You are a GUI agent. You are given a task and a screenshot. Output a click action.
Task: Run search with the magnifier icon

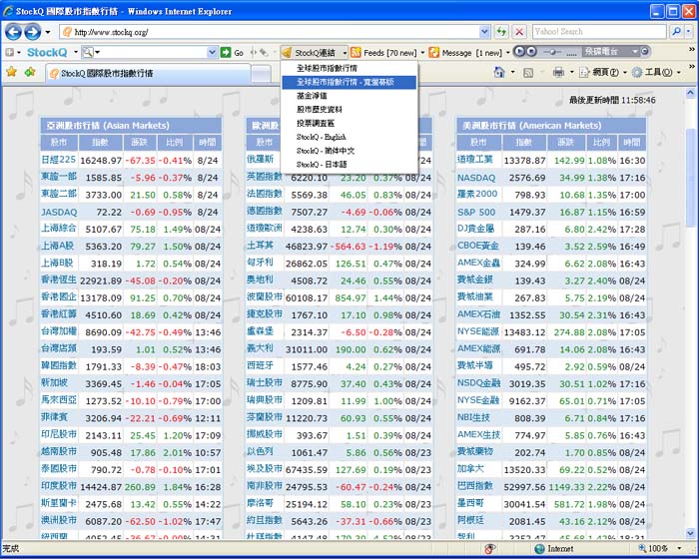pos(676,32)
